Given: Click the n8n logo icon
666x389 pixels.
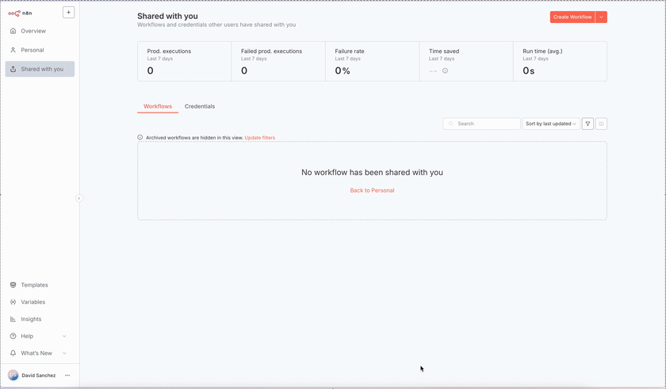Looking at the screenshot, I should coord(14,13).
